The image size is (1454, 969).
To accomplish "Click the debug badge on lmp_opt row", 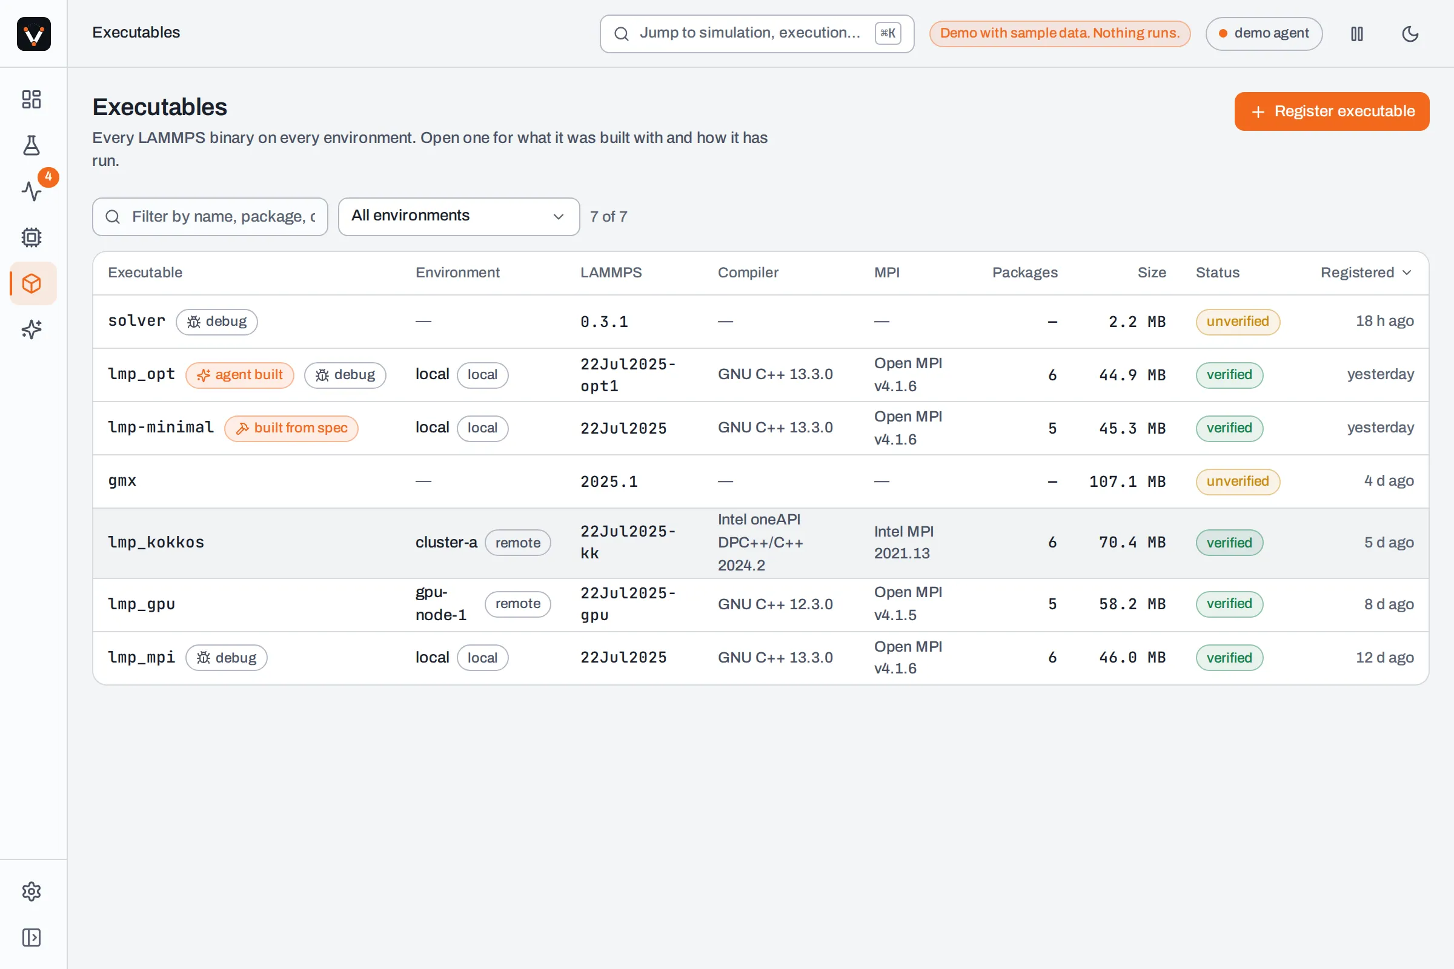I will pyautogui.click(x=345, y=375).
